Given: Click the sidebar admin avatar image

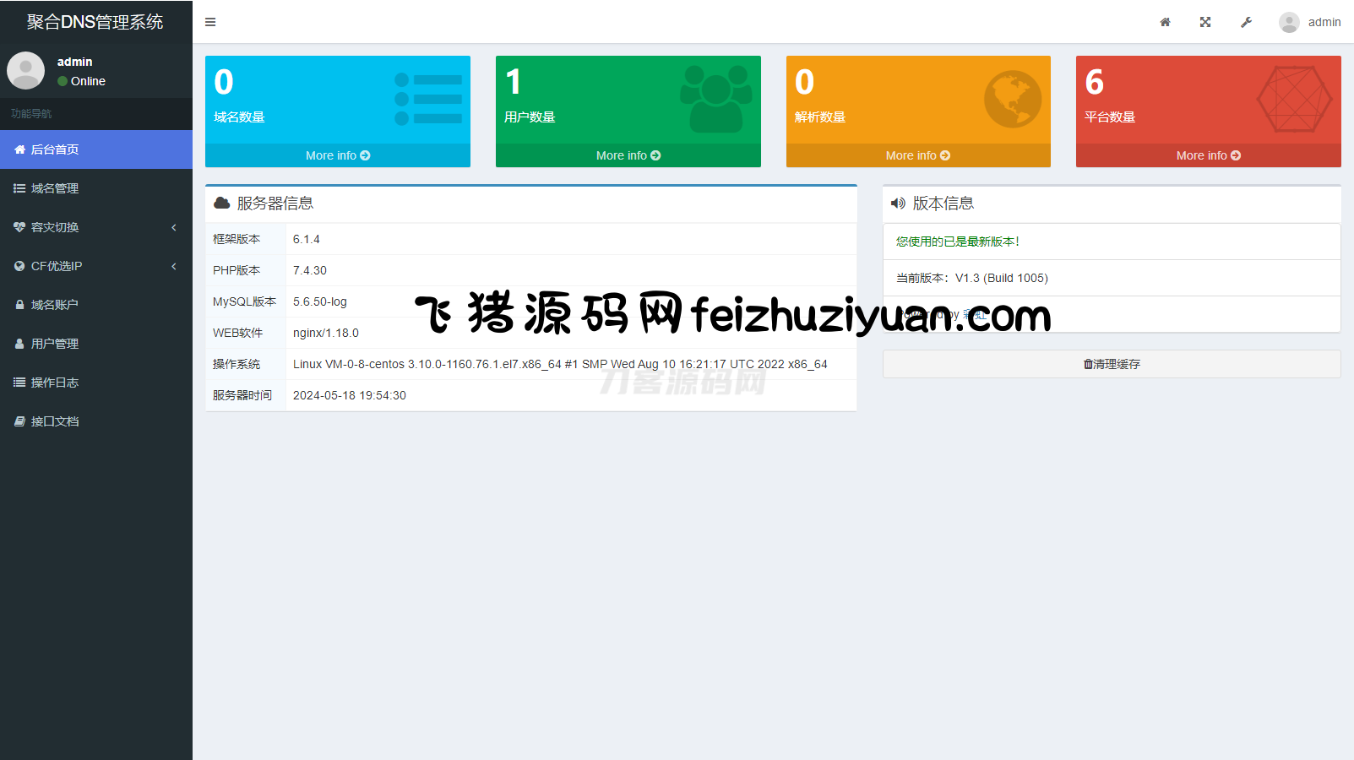Looking at the screenshot, I should coord(26,71).
